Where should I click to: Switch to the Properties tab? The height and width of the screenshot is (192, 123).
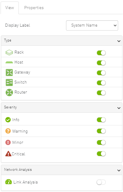pos(34,8)
